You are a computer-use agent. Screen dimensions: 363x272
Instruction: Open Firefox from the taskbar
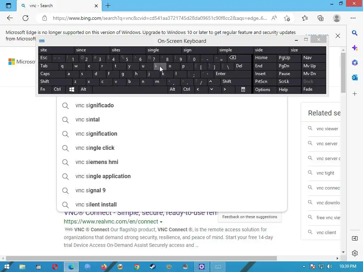point(104,267)
